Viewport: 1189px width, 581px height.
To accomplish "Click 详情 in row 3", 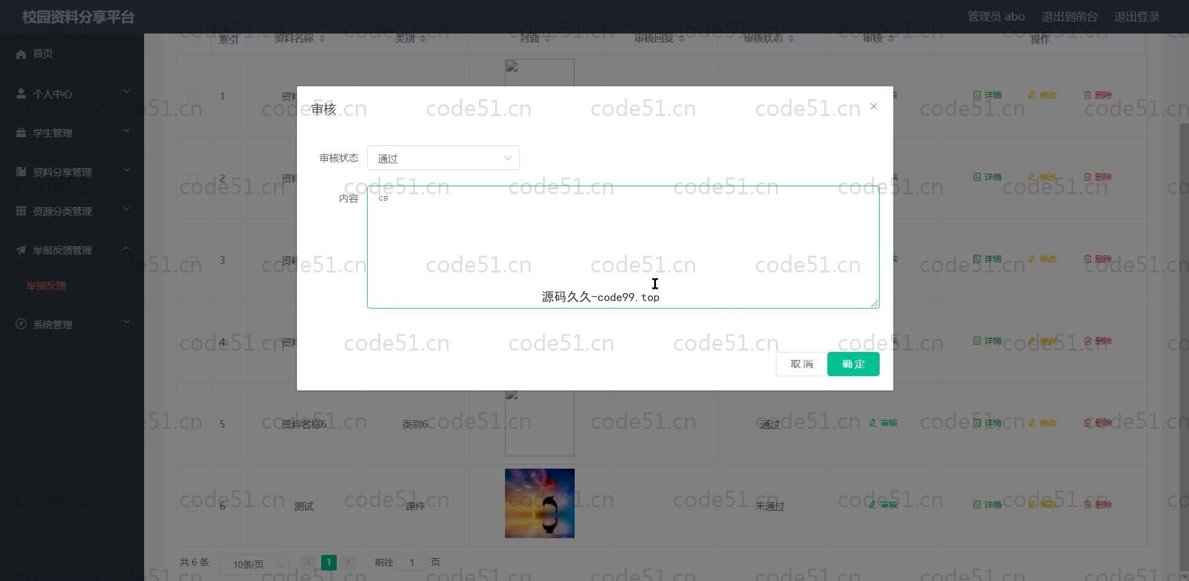I will [988, 259].
